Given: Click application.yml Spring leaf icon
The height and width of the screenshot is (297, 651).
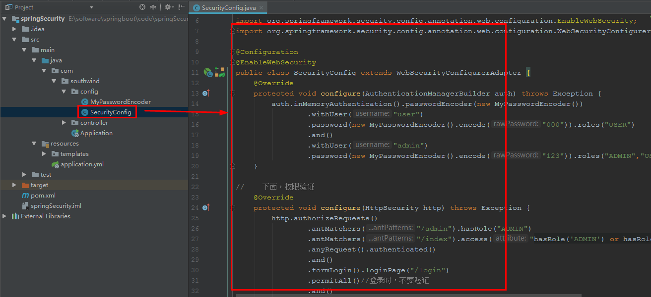Looking at the screenshot, I should [55, 164].
